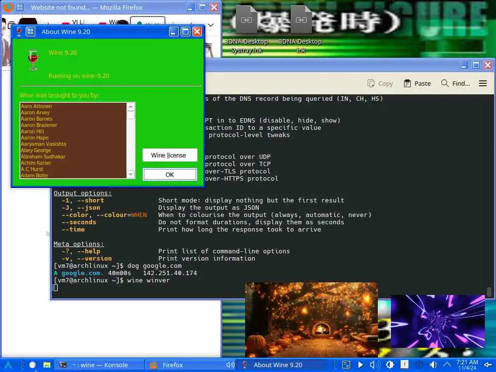Click the wine glass icon in About Wine titlebar
Screen dimensions: 496x372
[x=19, y=31]
